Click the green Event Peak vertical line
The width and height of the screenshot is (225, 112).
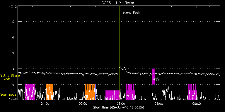120,53
